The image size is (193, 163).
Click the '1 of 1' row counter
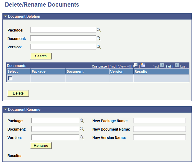[169, 67]
